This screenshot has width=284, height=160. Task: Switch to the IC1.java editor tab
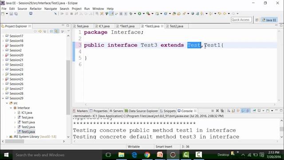coord(104,26)
